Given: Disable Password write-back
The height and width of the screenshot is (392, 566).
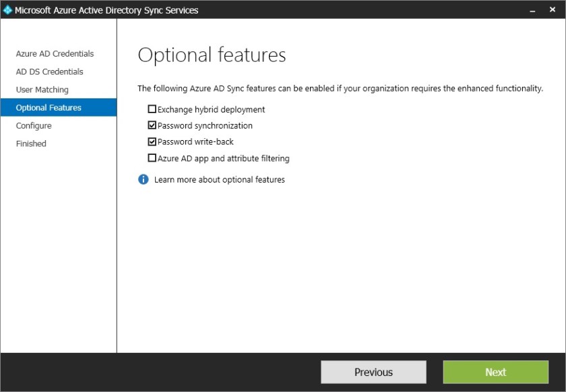Looking at the screenshot, I should [x=153, y=141].
